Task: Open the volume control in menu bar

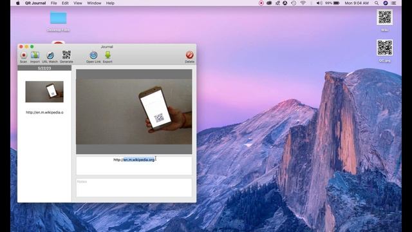Action: (319, 3)
